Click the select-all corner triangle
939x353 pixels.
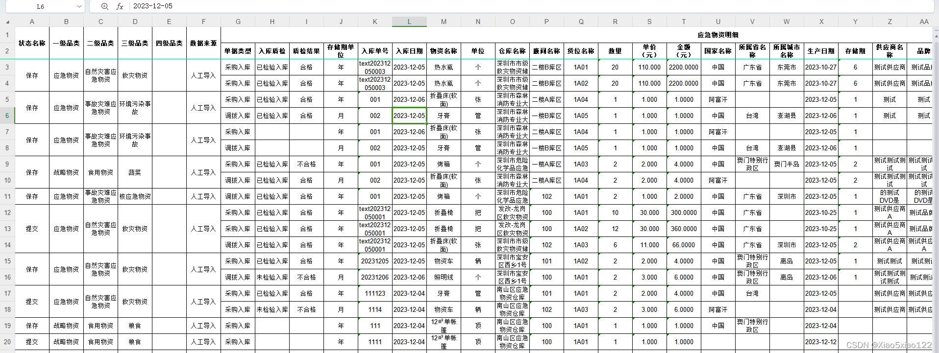pos(7,22)
